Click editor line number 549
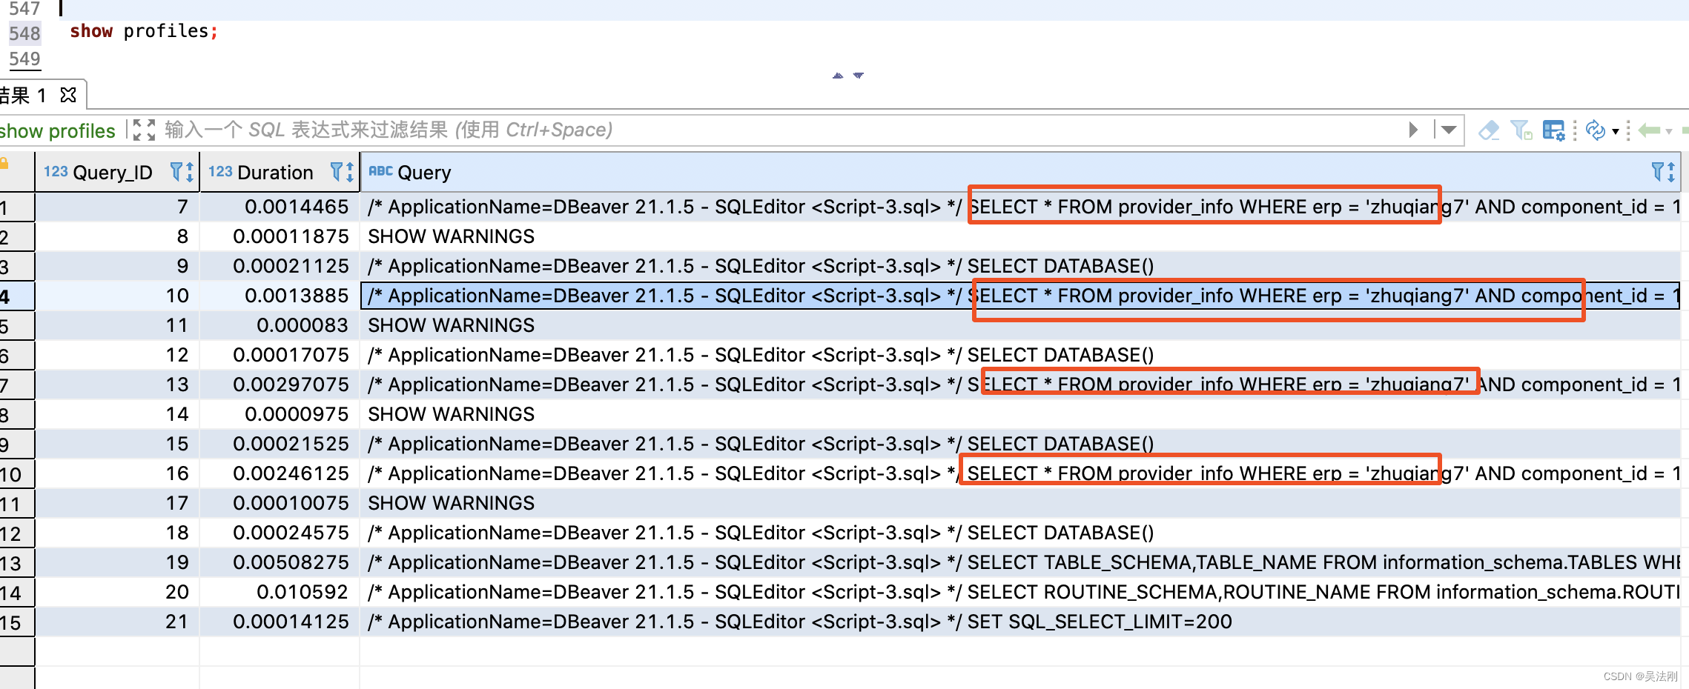This screenshot has width=1689, height=689. coord(24,59)
